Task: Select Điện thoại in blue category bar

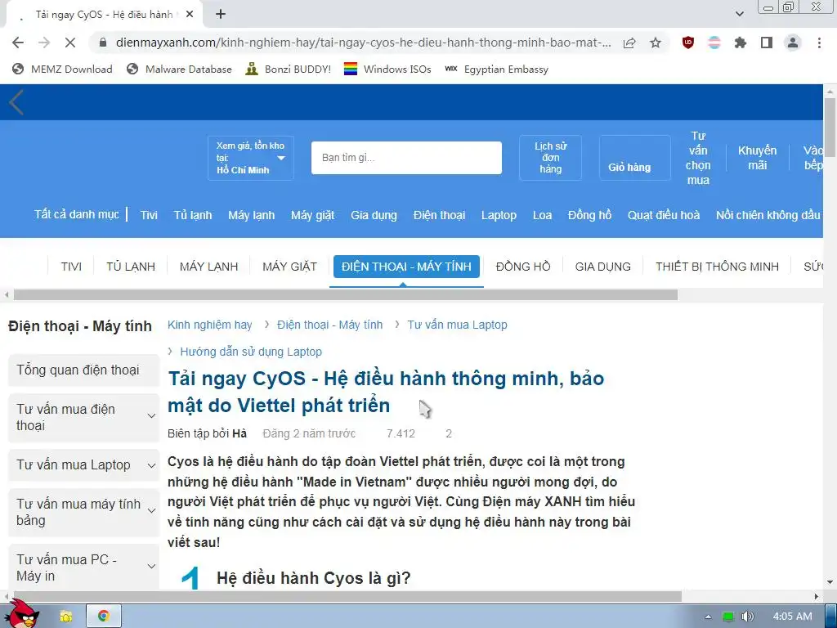Action: [439, 215]
